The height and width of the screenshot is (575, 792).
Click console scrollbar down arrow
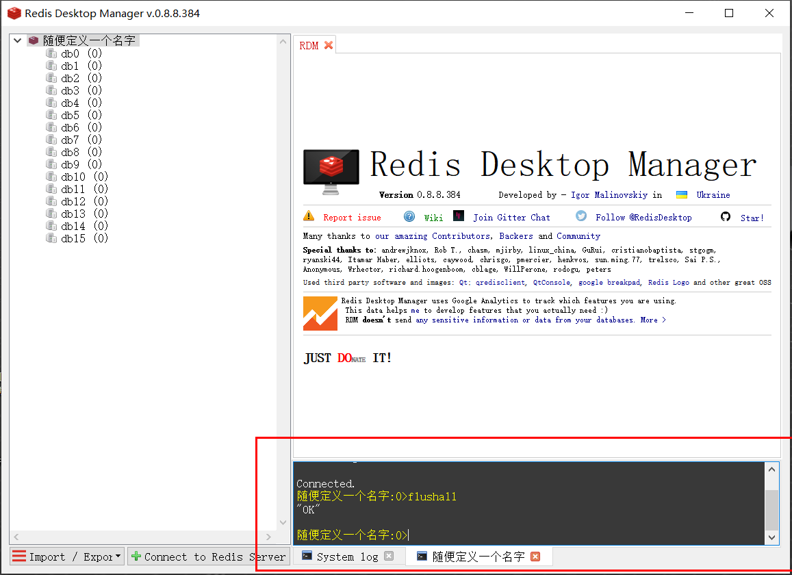[771, 537]
